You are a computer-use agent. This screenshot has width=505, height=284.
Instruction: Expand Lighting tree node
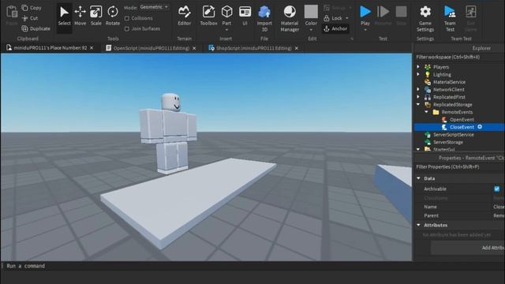(x=418, y=74)
